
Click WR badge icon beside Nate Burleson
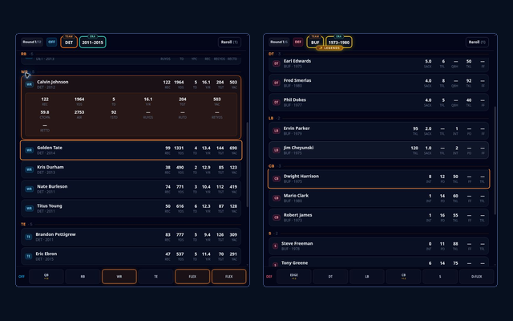(x=29, y=189)
